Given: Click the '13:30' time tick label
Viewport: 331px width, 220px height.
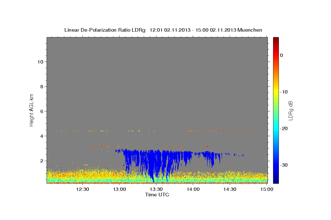Looking at the screenshot, I should [156, 189].
